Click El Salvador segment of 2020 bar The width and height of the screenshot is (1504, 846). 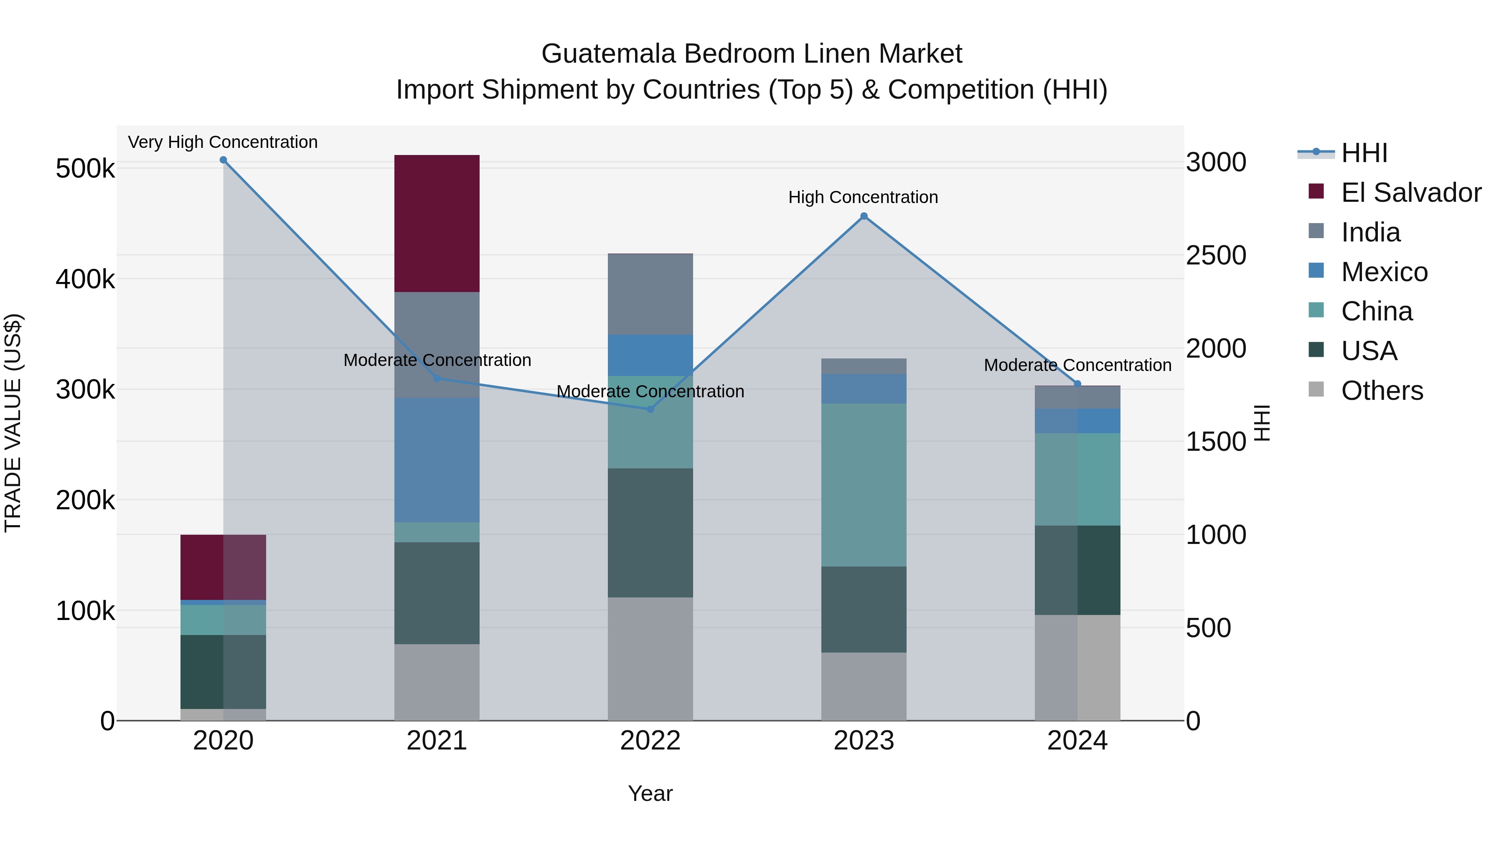click(x=223, y=567)
